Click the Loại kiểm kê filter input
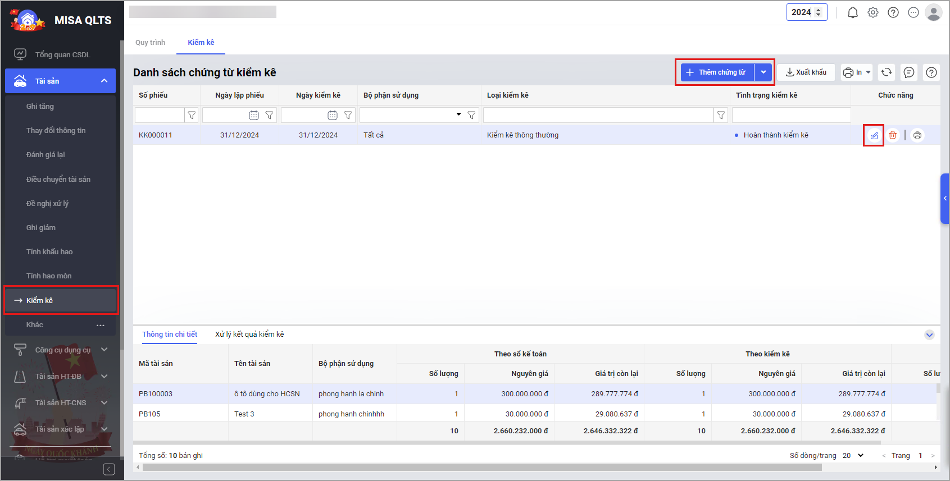950x481 pixels. 598,115
